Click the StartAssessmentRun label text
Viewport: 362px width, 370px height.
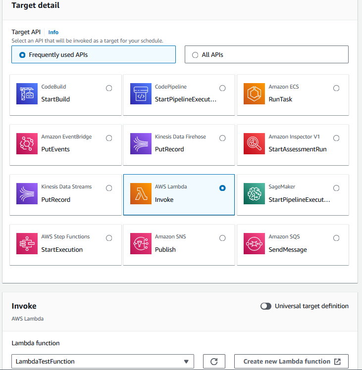coord(298,149)
